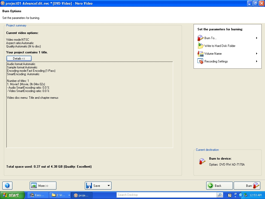Screen dimensions: 265x199
Task: Click '1. Movie1 (Movie, 0h 04m 02s)' line
Action: pos(26,84)
